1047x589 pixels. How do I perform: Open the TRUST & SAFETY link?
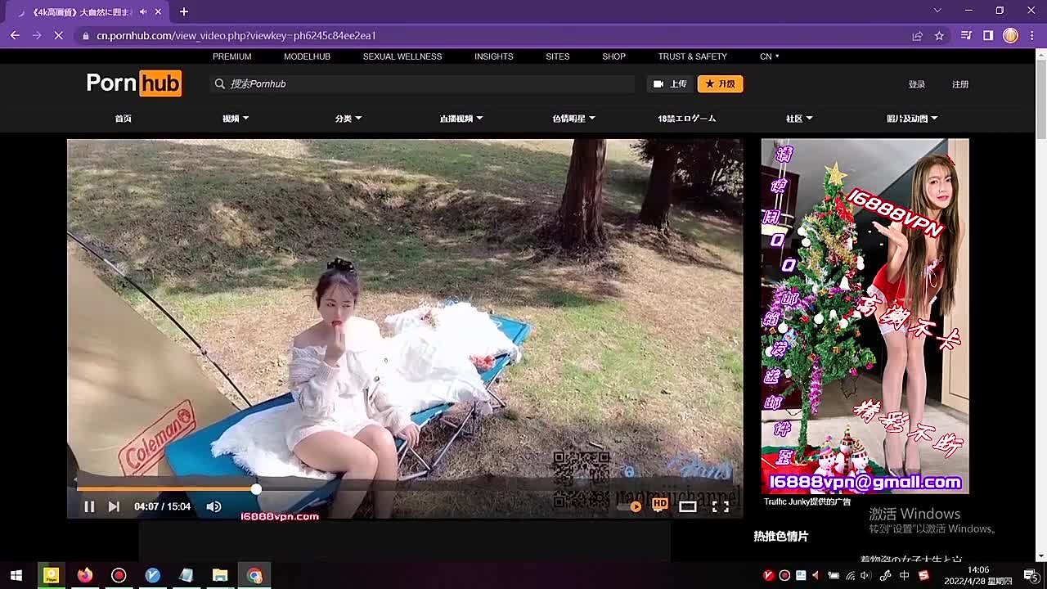(x=692, y=56)
